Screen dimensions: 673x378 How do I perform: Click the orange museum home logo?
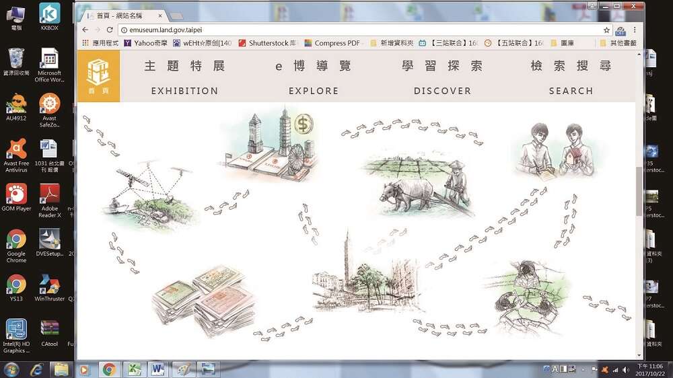(x=98, y=76)
